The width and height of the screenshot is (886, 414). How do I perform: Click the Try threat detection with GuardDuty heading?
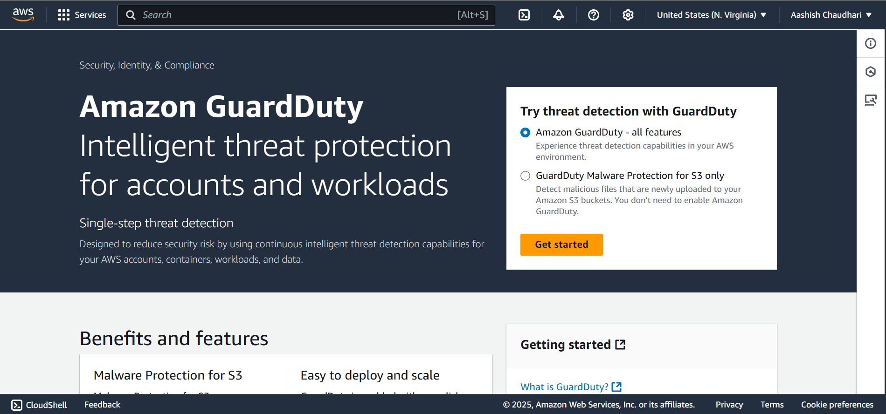coord(629,111)
